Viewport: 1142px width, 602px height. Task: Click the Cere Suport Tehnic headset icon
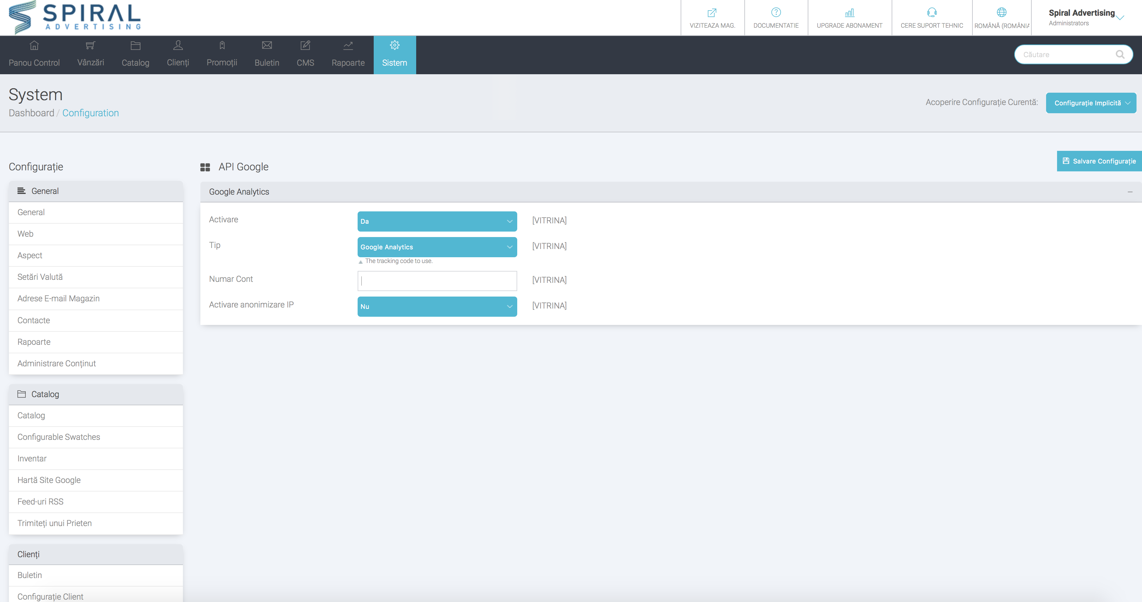coord(932,12)
